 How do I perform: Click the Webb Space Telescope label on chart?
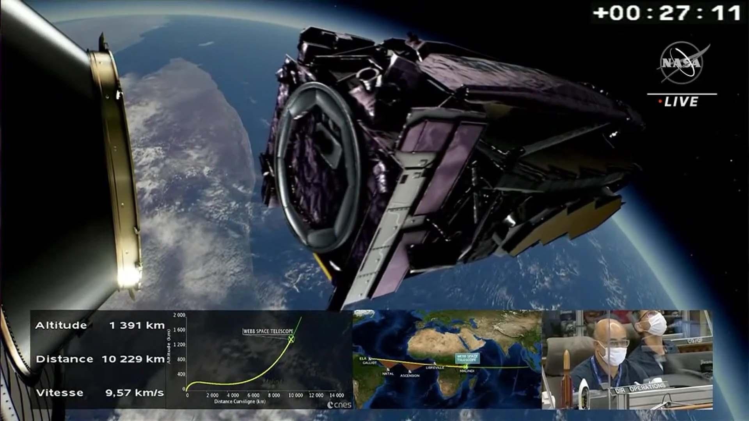coord(268,331)
